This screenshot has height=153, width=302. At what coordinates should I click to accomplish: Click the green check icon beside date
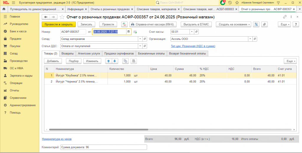pyautogui.click(x=135, y=32)
